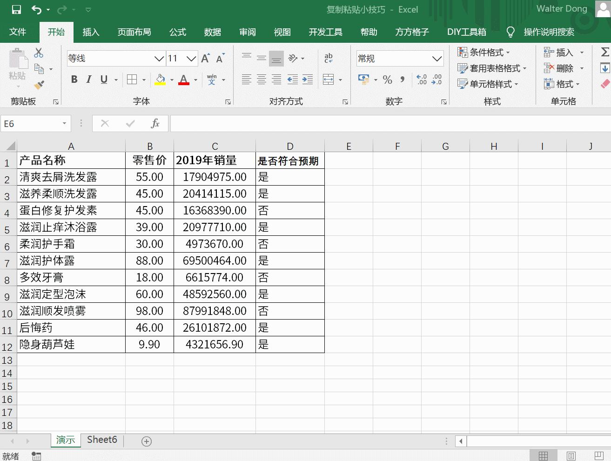The height and width of the screenshot is (461, 611).
Task: Open the 常规 number format dropdown
Action: click(x=436, y=58)
